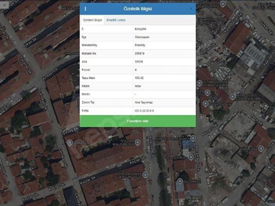Click the Yazarlar Sk. street label
The height and width of the screenshot is (206, 275).
[26, 65]
